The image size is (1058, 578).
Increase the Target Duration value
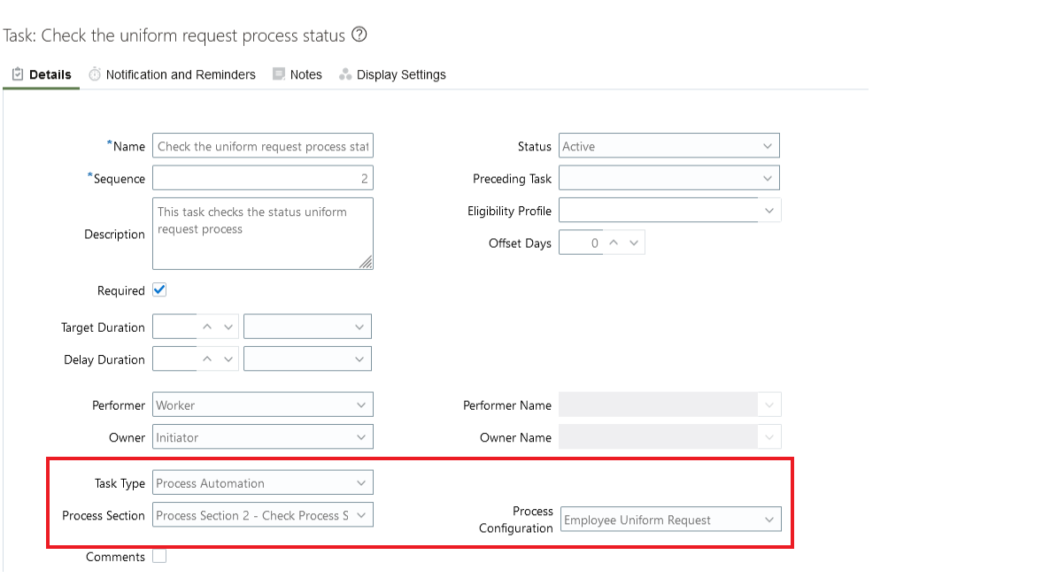tap(207, 328)
